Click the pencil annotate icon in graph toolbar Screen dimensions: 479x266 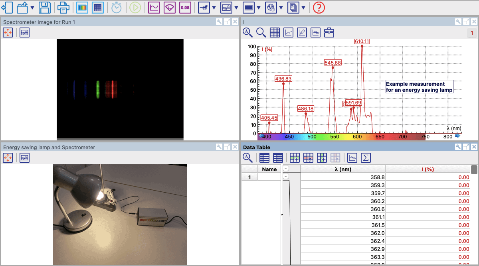(302, 33)
